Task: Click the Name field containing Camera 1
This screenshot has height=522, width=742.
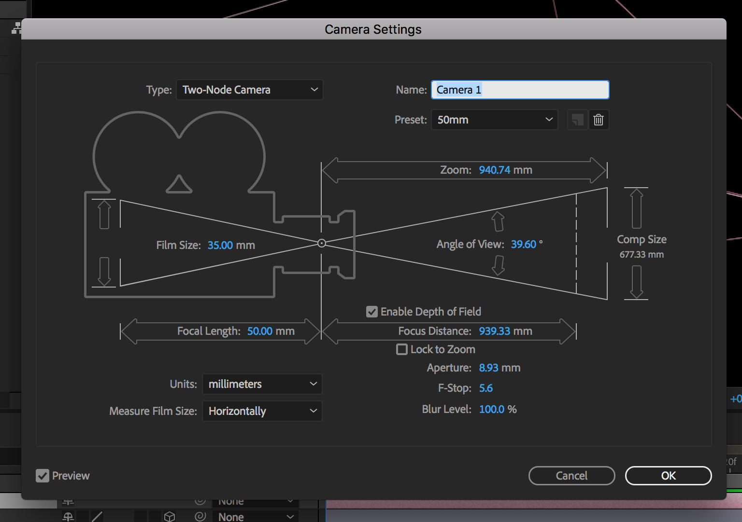Action: tap(520, 90)
